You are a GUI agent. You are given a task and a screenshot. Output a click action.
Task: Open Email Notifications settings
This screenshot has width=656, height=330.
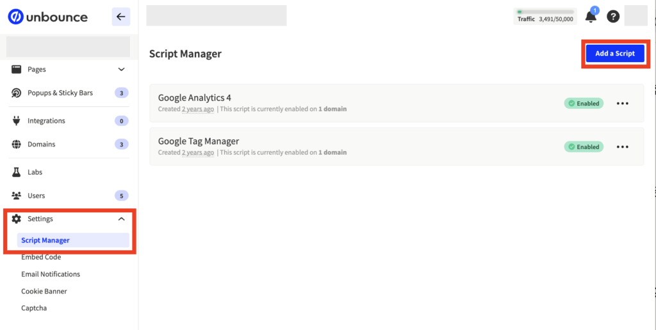(51, 274)
